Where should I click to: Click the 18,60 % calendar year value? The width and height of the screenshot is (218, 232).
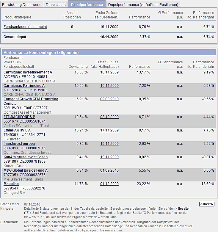(x=208, y=184)
